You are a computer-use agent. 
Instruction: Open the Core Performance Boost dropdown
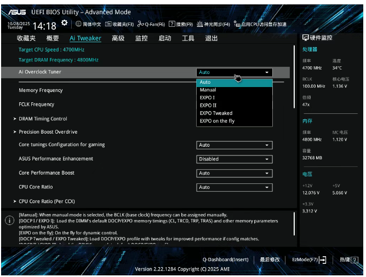tap(235, 173)
